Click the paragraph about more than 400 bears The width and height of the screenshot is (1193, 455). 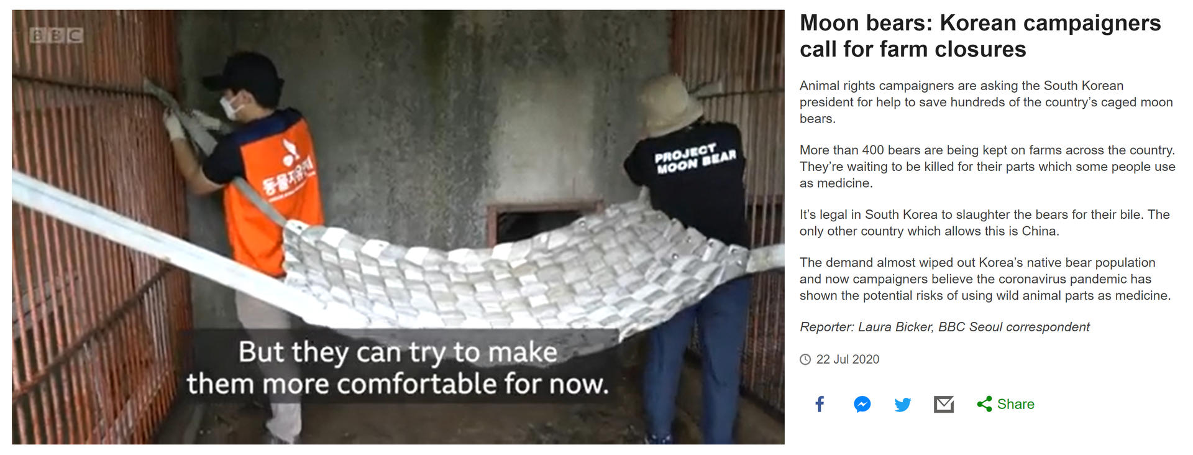pos(987,167)
